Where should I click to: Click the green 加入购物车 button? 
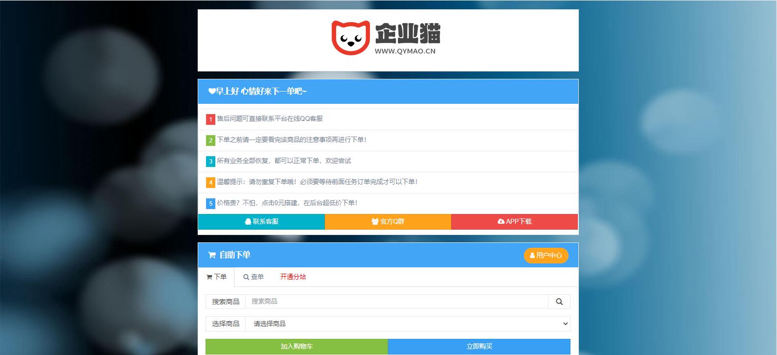[x=296, y=347]
